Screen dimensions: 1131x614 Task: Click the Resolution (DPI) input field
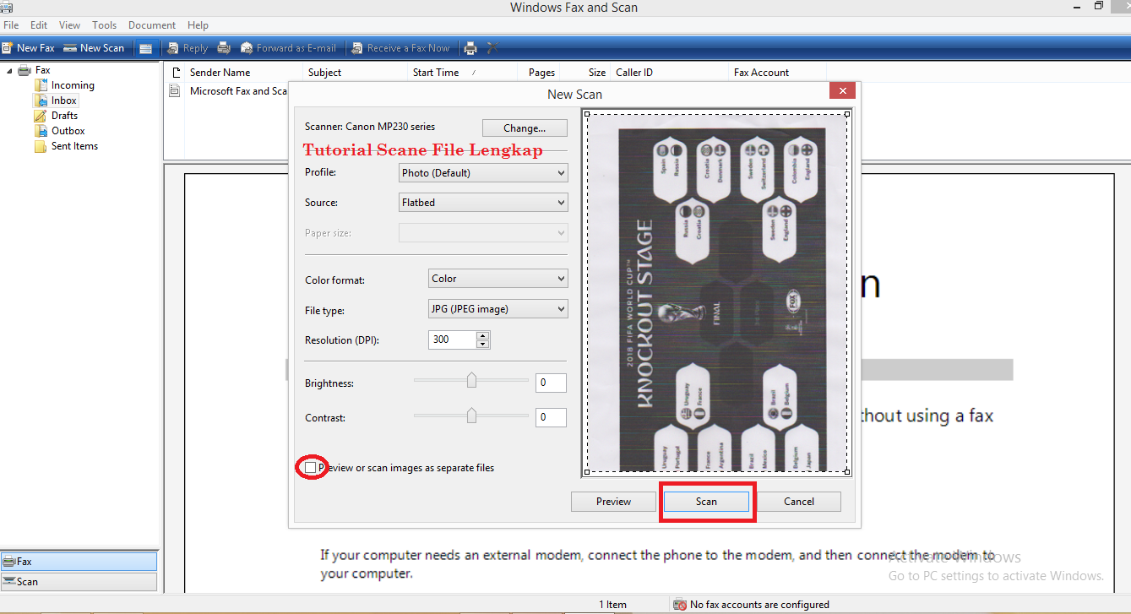tap(450, 340)
